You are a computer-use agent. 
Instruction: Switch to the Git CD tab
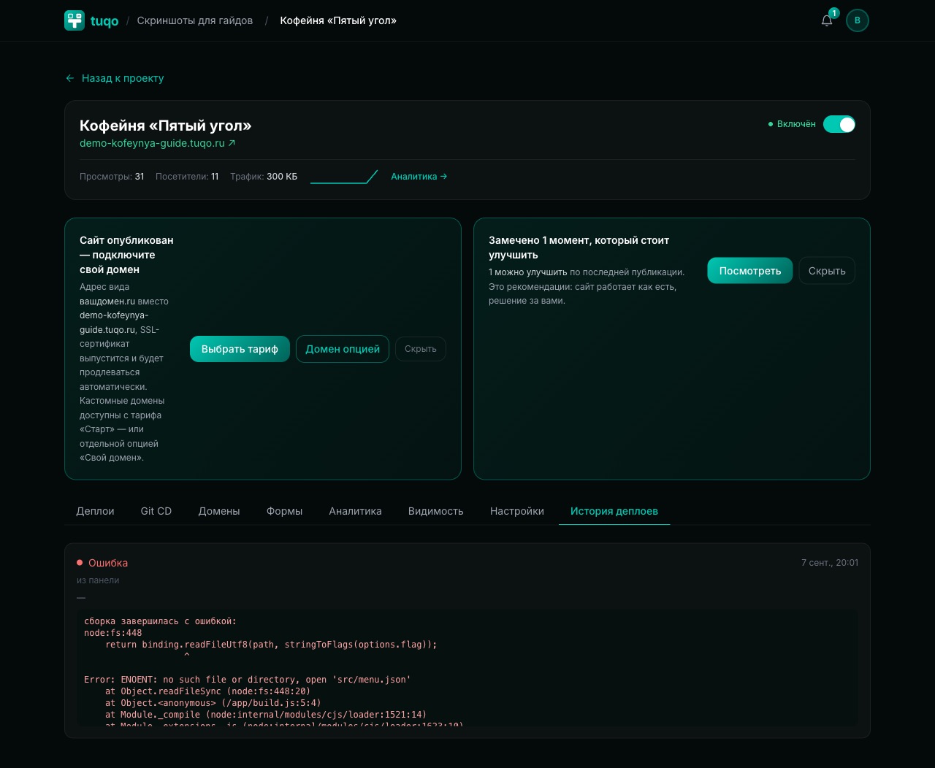point(156,511)
